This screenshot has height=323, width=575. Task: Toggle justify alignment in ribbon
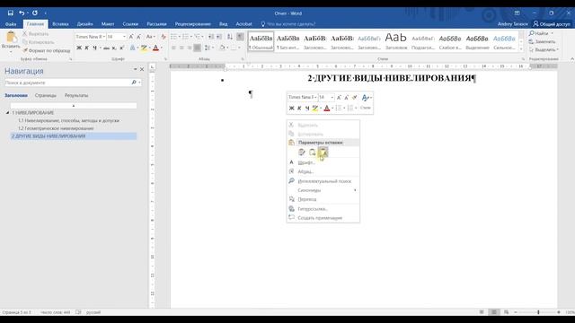coord(198,48)
